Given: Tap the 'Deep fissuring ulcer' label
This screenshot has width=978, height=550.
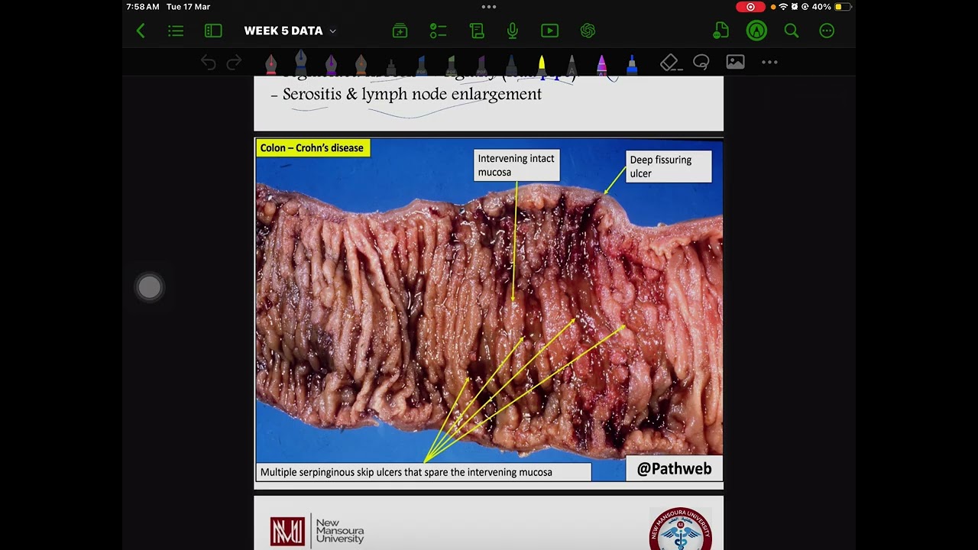Looking at the screenshot, I should (x=669, y=167).
